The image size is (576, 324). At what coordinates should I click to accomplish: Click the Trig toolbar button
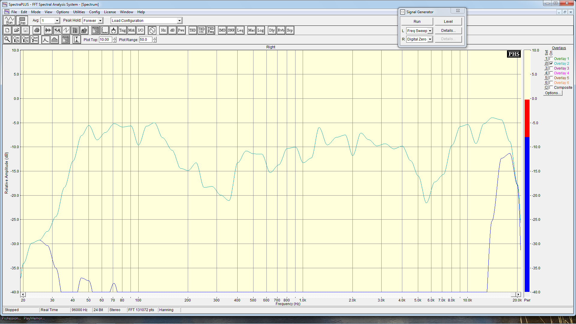pyautogui.click(x=122, y=30)
